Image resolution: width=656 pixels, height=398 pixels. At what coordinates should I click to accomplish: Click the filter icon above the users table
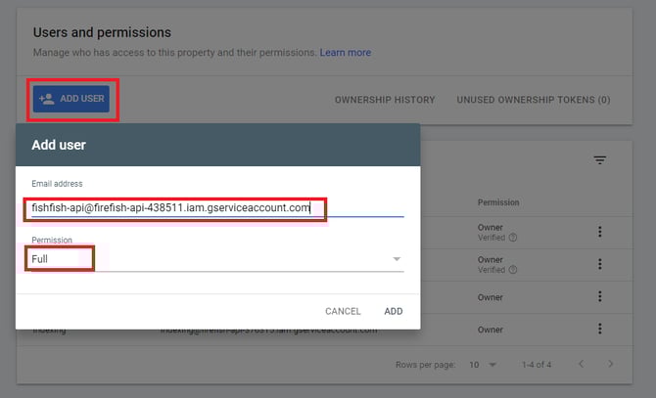click(x=600, y=160)
